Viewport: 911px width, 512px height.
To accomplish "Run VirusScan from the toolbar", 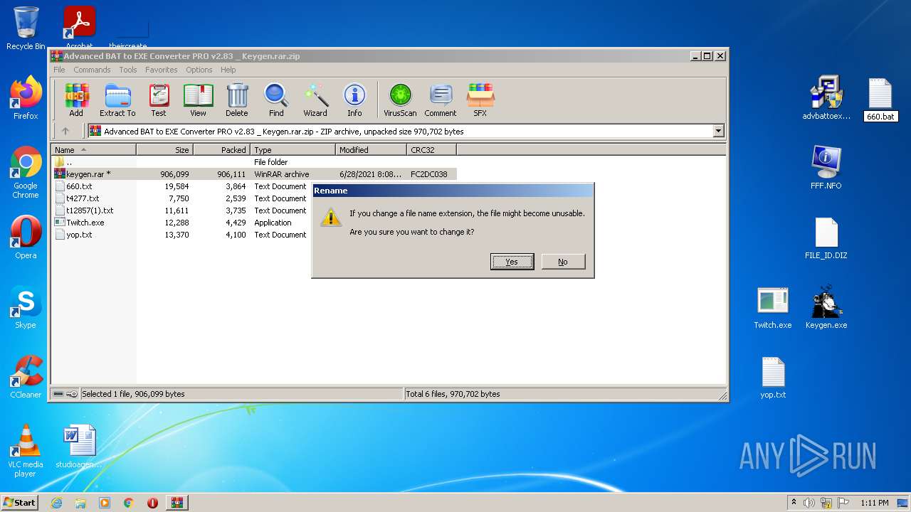I will point(400,100).
